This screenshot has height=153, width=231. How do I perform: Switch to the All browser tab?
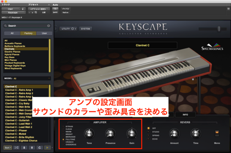click(12, 33)
